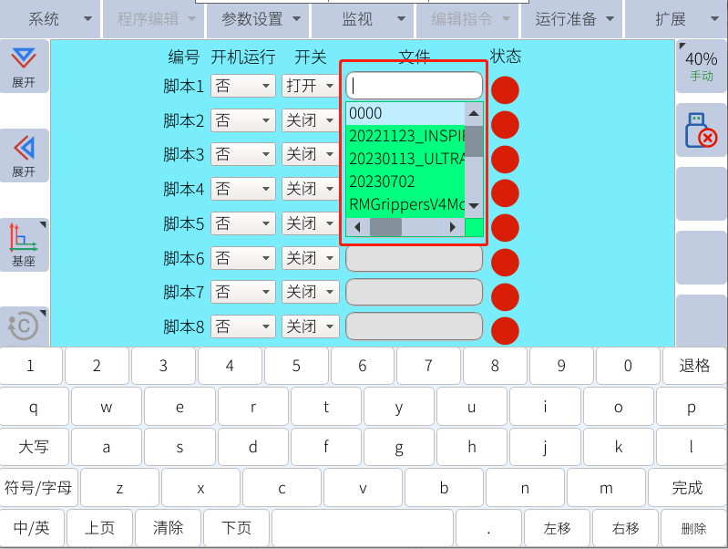Click the file list horizontal scrollbar thumb
Image resolution: width=728 pixels, height=549 pixels.
pos(385,227)
